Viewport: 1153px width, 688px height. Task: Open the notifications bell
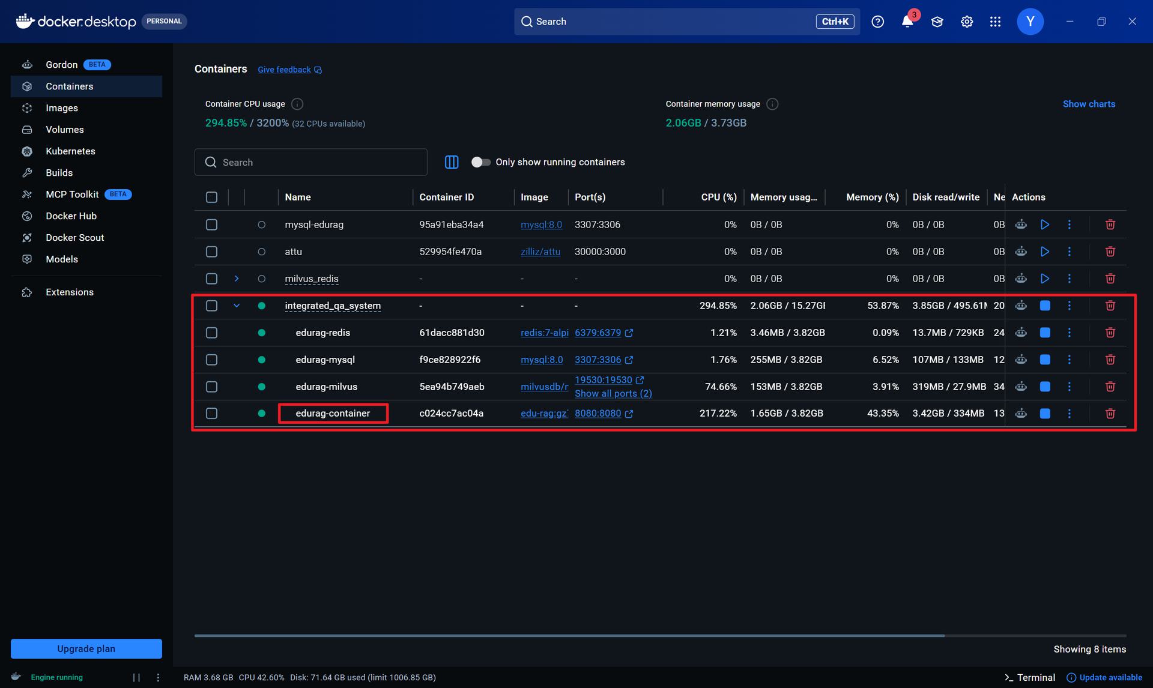(907, 22)
